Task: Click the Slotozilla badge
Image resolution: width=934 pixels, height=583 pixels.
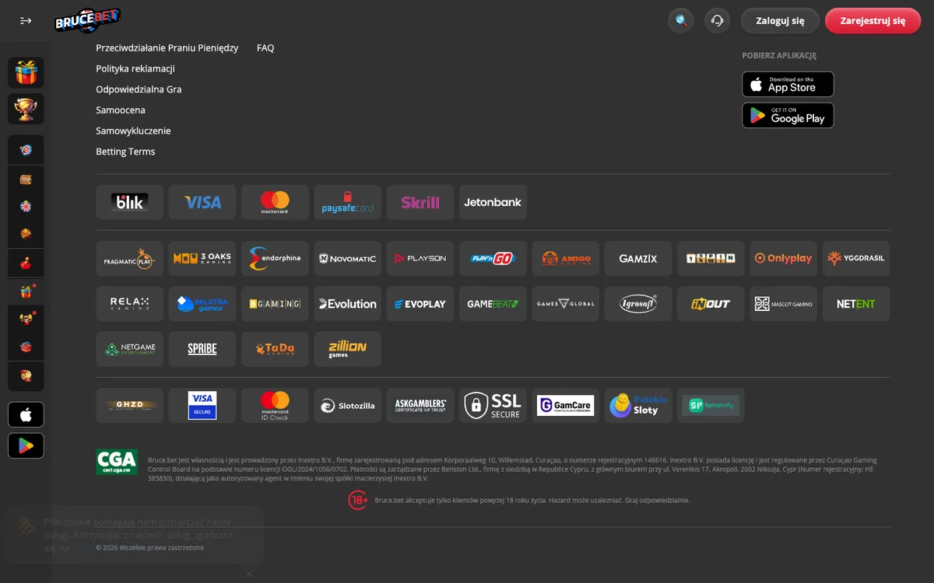Action: tap(348, 406)
